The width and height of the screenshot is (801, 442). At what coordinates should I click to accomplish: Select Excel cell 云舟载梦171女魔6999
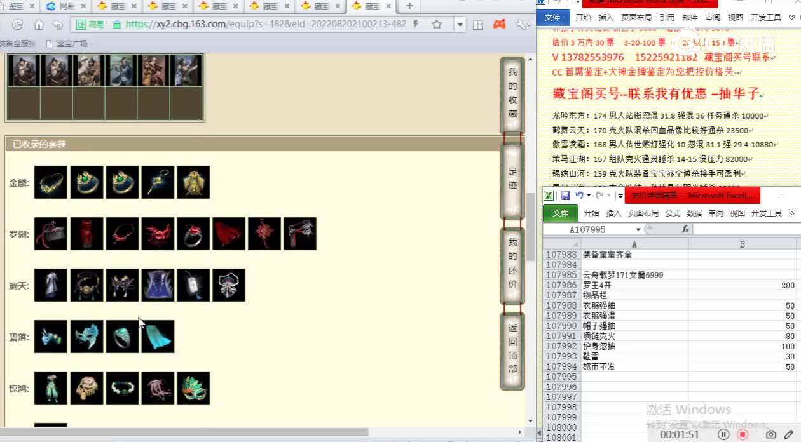pos(634,275)
